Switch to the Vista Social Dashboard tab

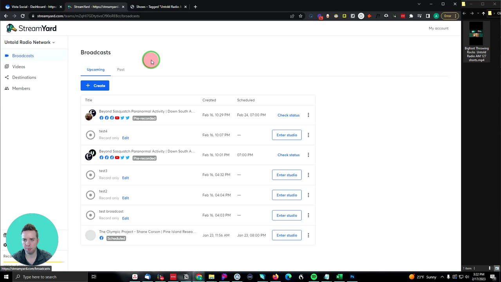point(33,7)
